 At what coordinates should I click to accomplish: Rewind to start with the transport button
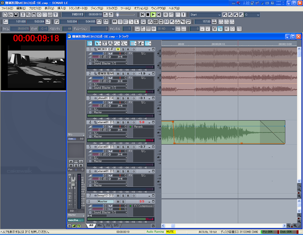point(142,14)
